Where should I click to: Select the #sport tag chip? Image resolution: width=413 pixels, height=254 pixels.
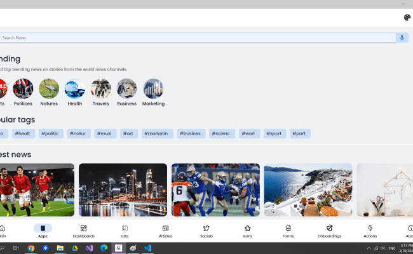coord(274,133)
